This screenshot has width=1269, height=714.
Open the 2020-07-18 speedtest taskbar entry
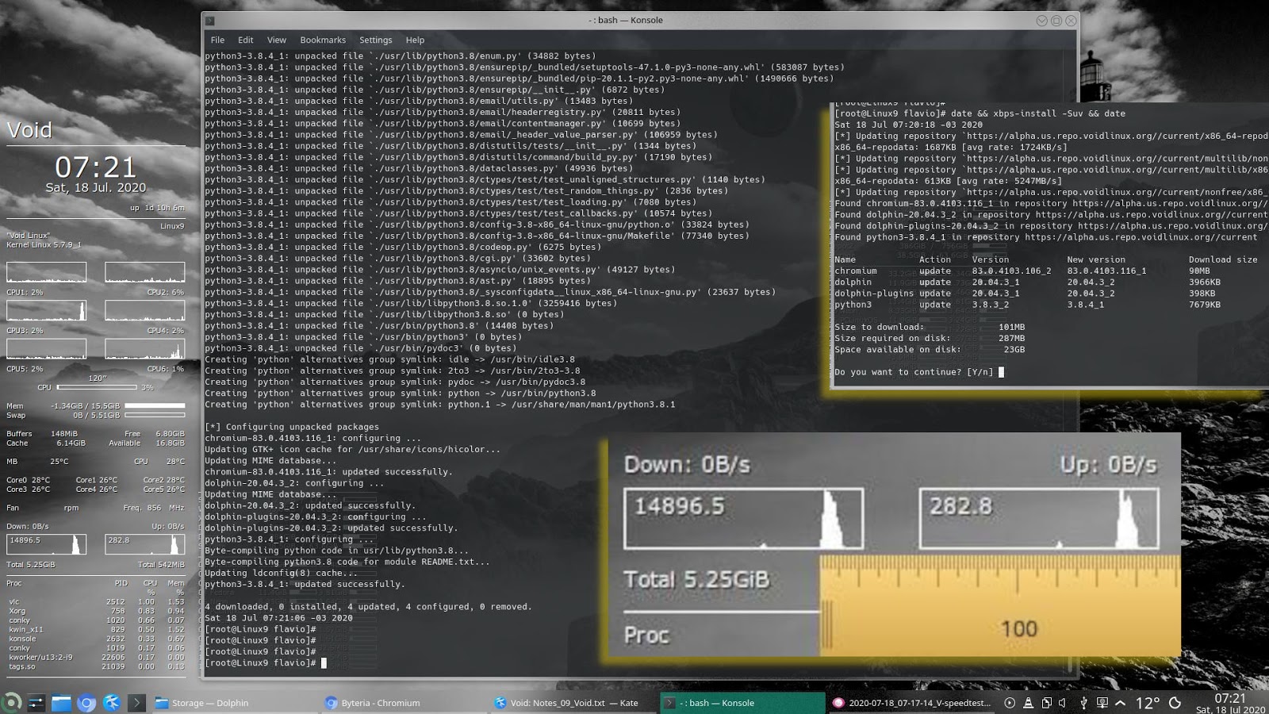click(904, 702)
